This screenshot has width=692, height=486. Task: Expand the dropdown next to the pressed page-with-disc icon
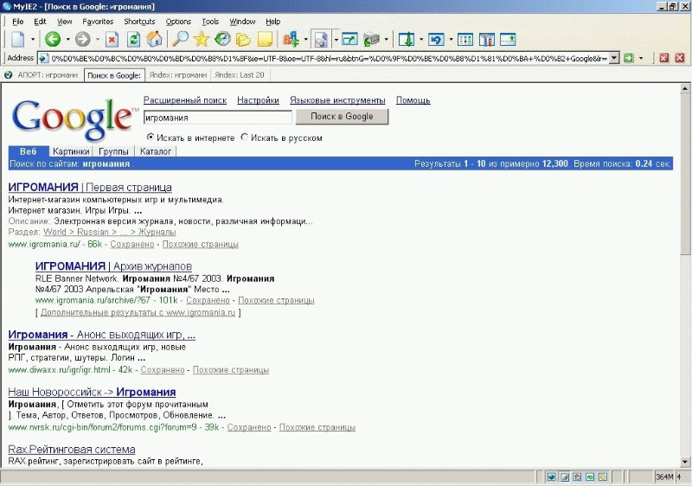336,40
